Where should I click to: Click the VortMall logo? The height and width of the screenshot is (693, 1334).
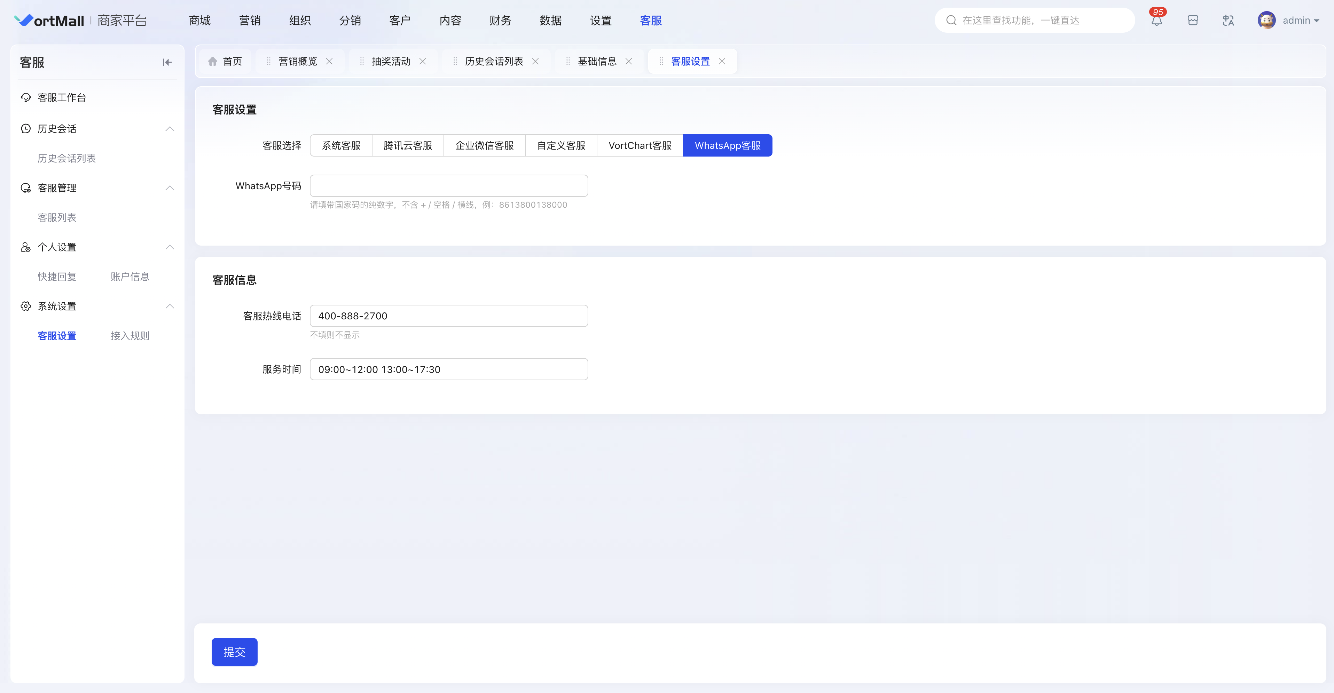[x=49, y=20]
